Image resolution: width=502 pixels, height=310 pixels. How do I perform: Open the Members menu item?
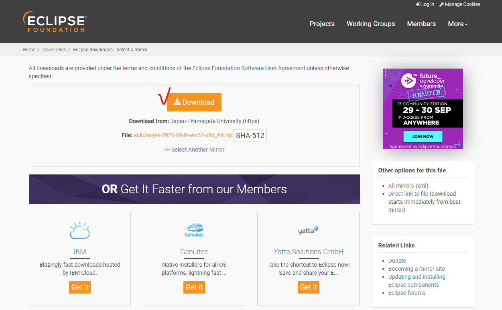click(421, 24)
